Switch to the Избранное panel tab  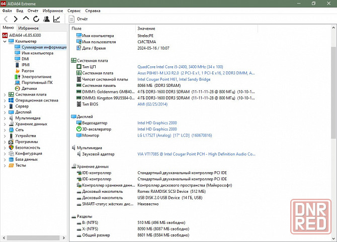pos(28,28)
